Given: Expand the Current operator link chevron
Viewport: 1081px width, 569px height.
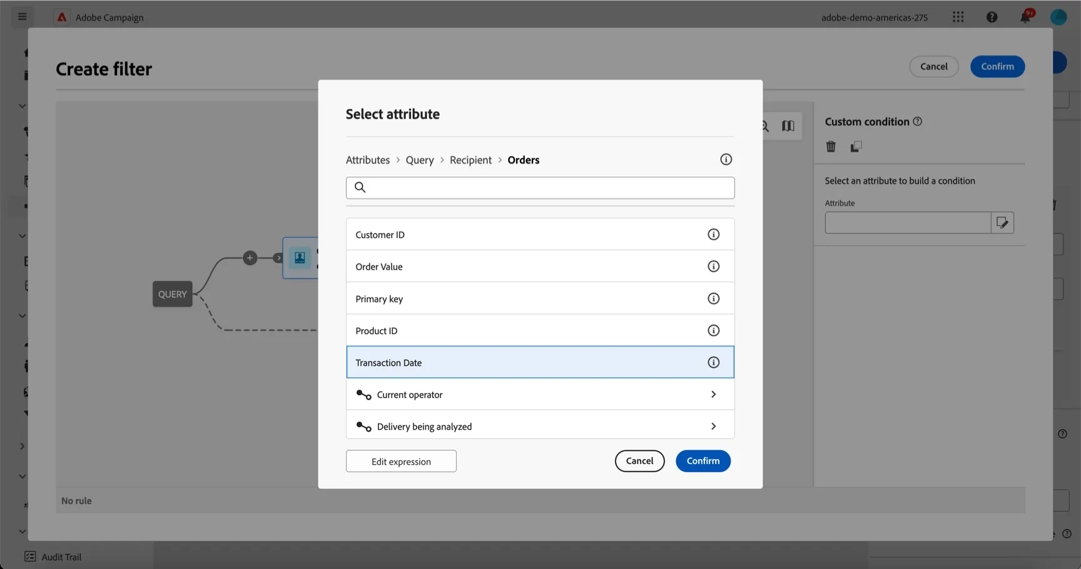Looking at the screenshot, I should pos(713,394).
